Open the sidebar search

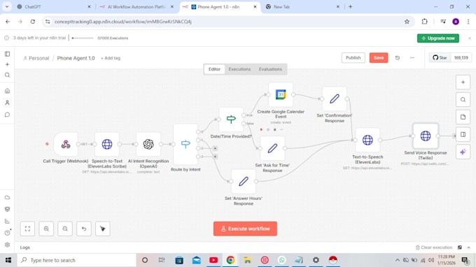[x=7, y=75]
